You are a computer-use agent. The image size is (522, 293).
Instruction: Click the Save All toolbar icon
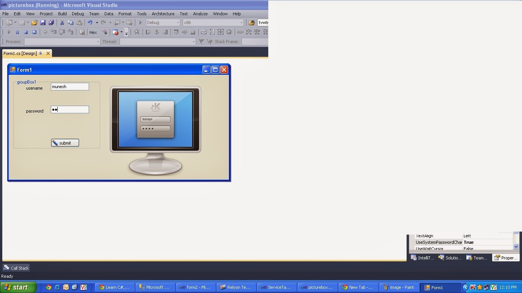pyautogui.click(x=51, y=22)
